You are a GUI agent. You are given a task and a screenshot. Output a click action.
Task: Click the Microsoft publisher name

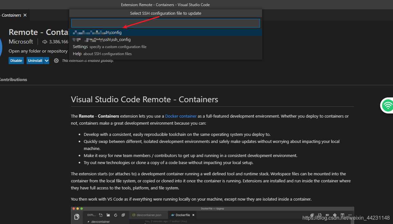[x=21, y=42]
